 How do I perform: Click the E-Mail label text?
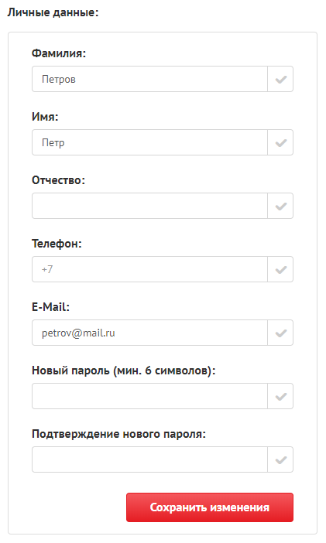click(x=50, y=307)
